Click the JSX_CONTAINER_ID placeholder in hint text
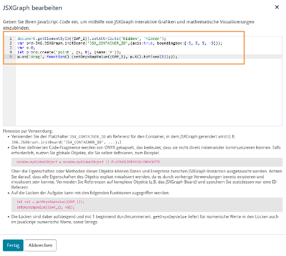 (x=88, y=137)
